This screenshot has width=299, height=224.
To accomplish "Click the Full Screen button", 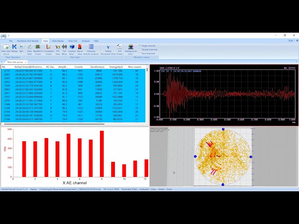I will [120, 49].
